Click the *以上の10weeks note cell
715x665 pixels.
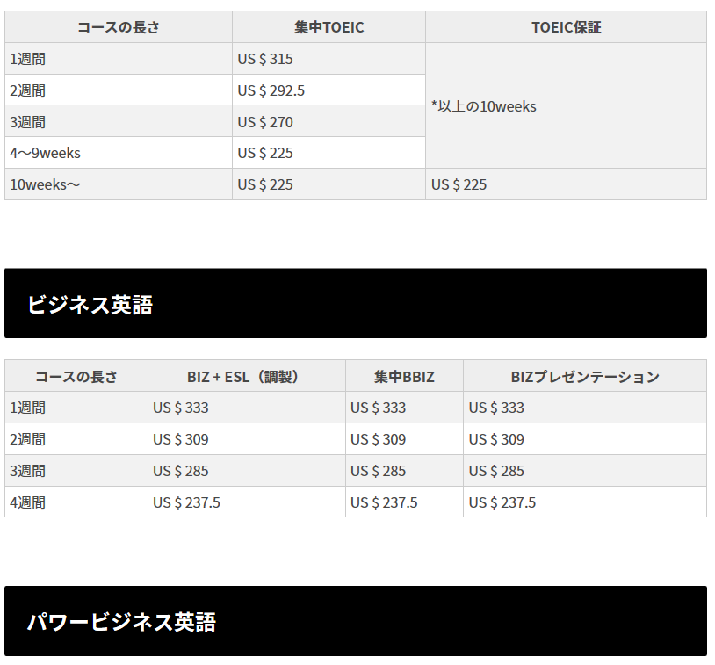point(483,106)
